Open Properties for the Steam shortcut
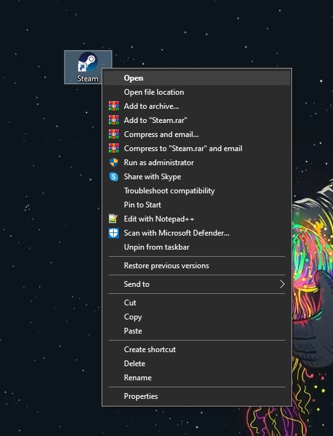The height and width of the screenshot is (436, 333). click(196, 396)
